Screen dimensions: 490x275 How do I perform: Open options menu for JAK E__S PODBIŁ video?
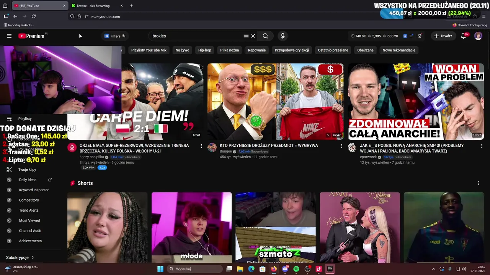[x=482, y=146]
